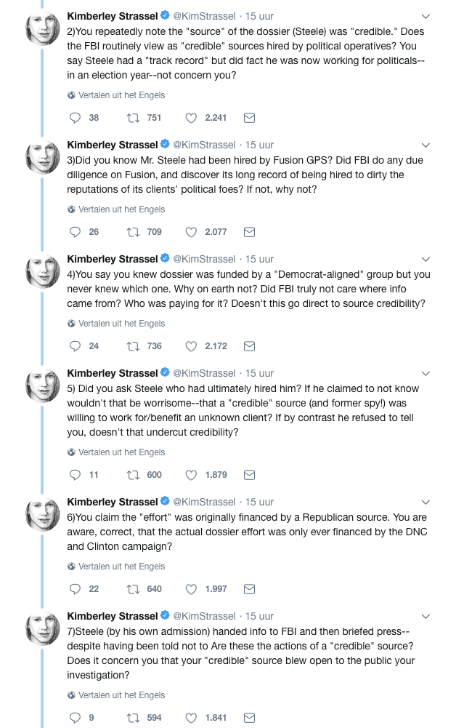Reply to the tweet with 9 replies
Viewport: 456px width, 728px height.
click(x=76, y=718)
